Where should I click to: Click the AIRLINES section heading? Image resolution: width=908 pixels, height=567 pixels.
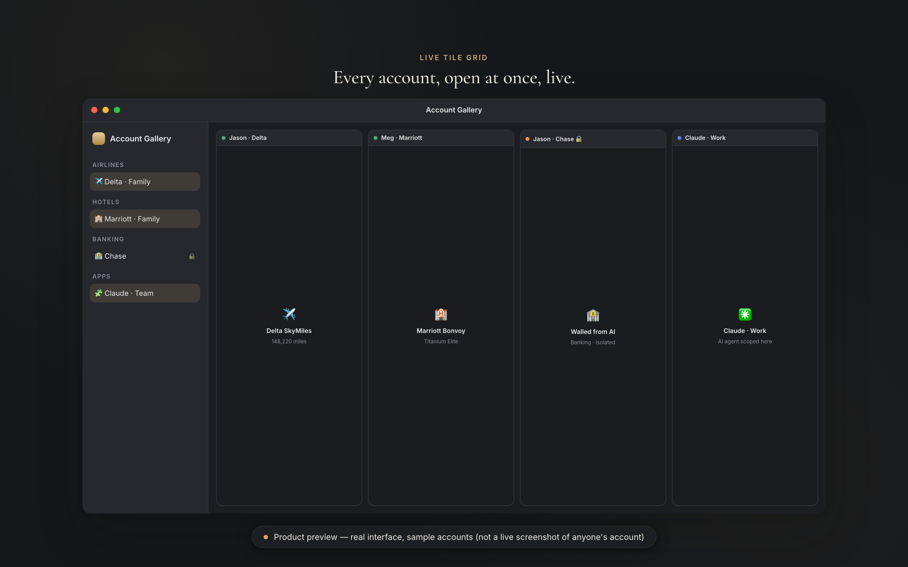click(108, 165)
